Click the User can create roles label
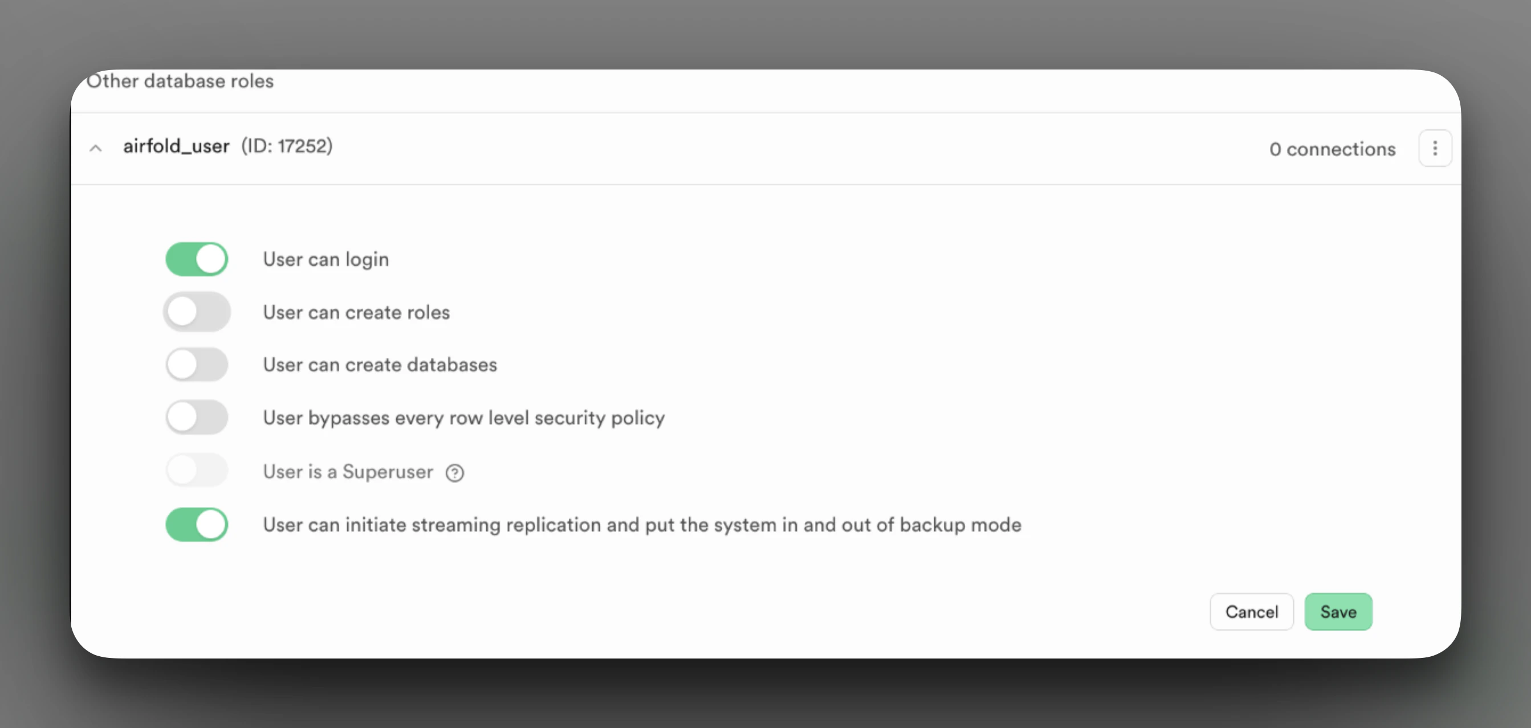This screenshot has height=728, width=1531. point(356,312)
